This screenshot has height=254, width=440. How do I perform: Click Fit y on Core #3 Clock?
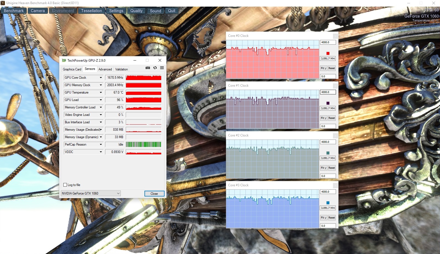pos(324,218)
